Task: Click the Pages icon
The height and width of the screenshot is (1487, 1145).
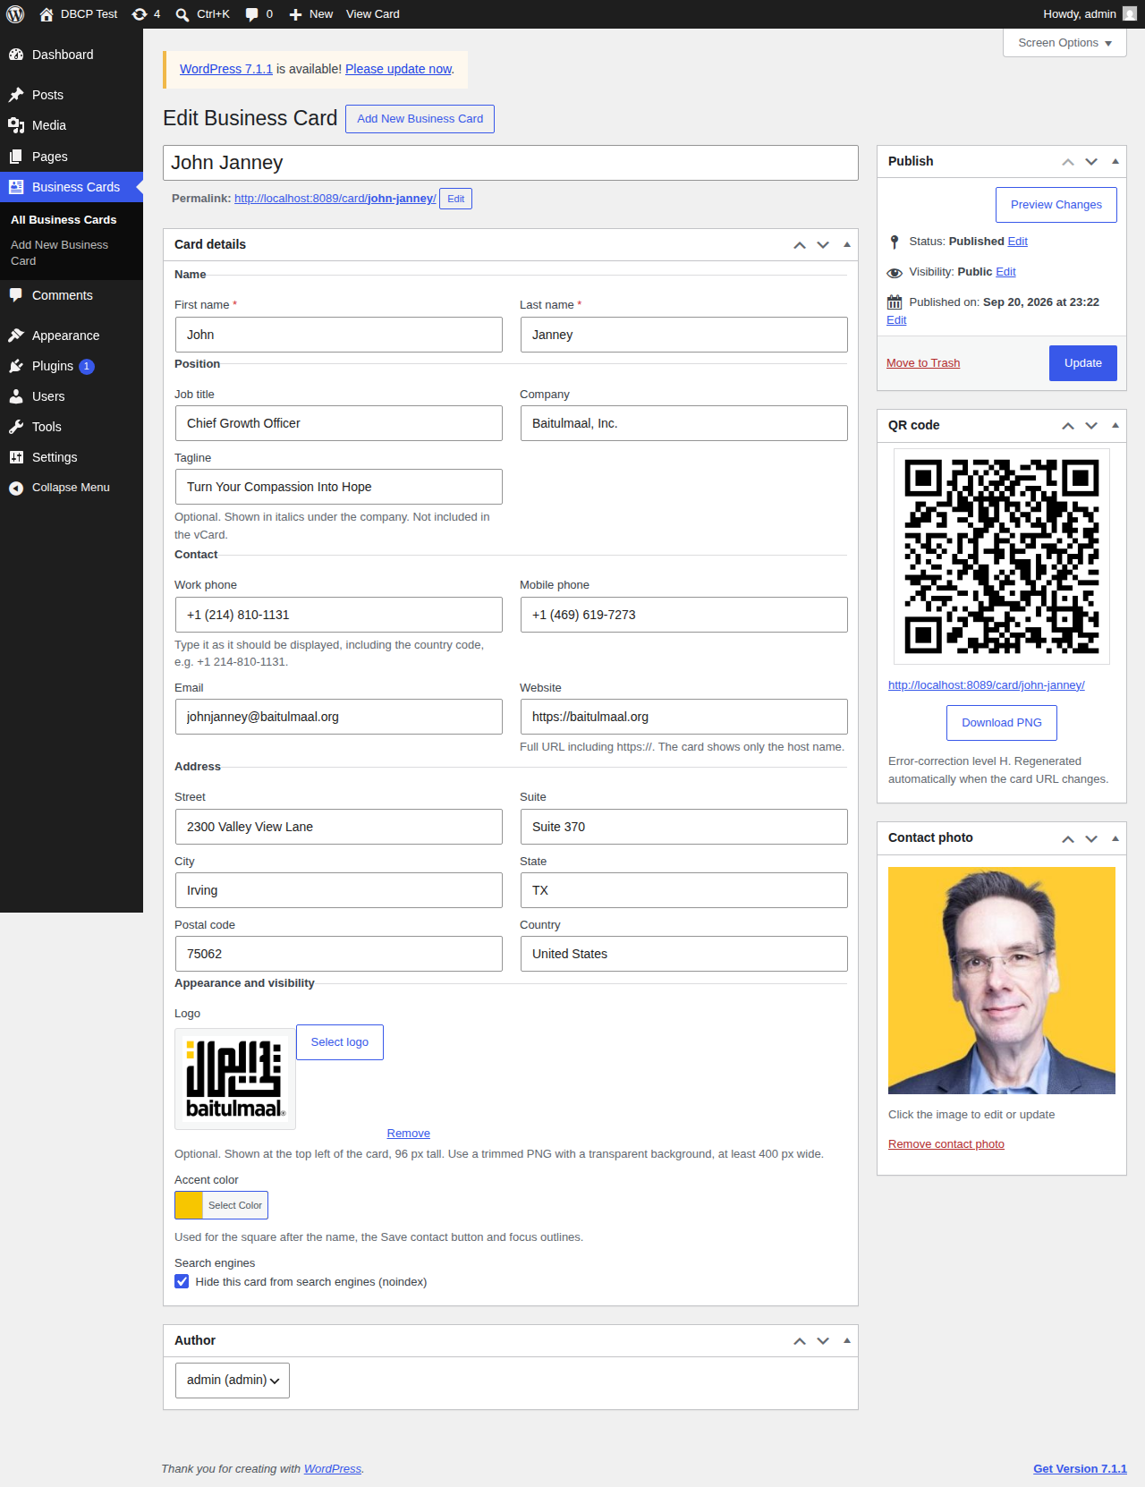Action: pyautogui.click(x=16, y=157)
